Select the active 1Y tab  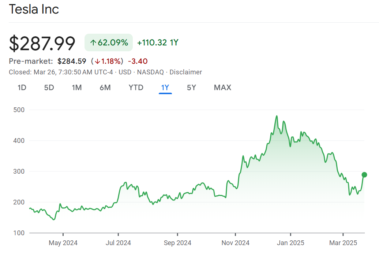point(165,88)
